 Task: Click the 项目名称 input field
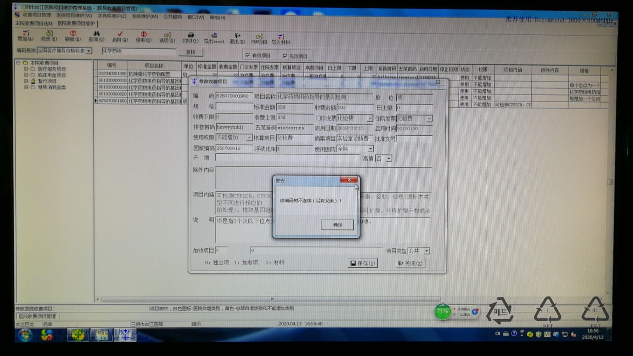(x=325, y=97)
